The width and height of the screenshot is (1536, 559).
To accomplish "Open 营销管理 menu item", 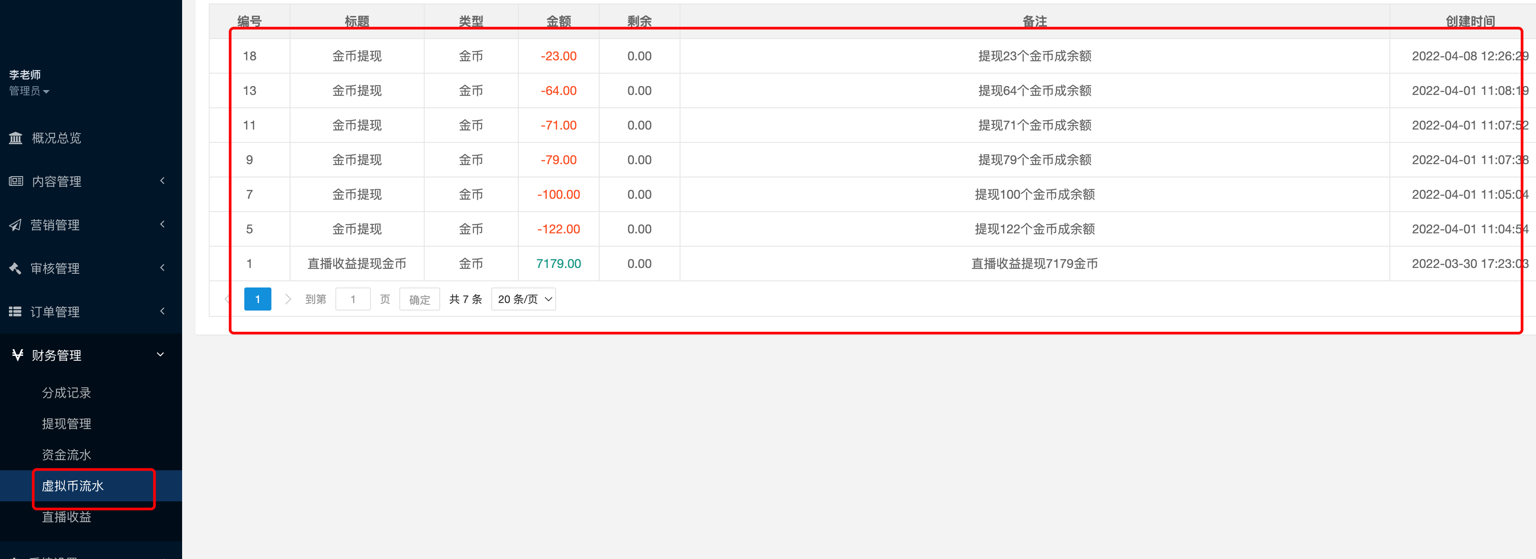I will (x=91, y=225).
